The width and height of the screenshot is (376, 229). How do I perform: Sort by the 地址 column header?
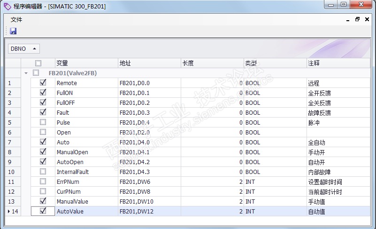pyautogui.click(x=149, y=63)
